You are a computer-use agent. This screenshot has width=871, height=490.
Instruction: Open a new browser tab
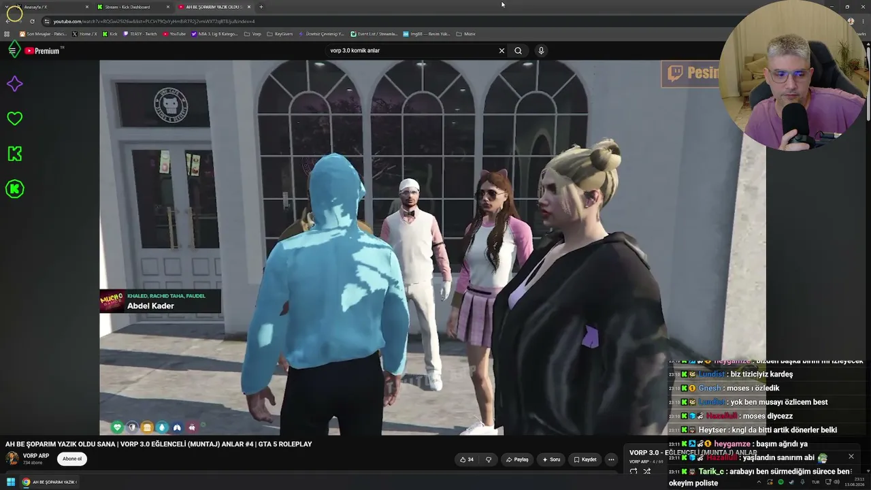click(261, 7)
